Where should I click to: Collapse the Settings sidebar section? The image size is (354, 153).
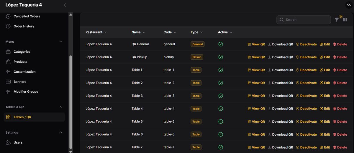61,132
